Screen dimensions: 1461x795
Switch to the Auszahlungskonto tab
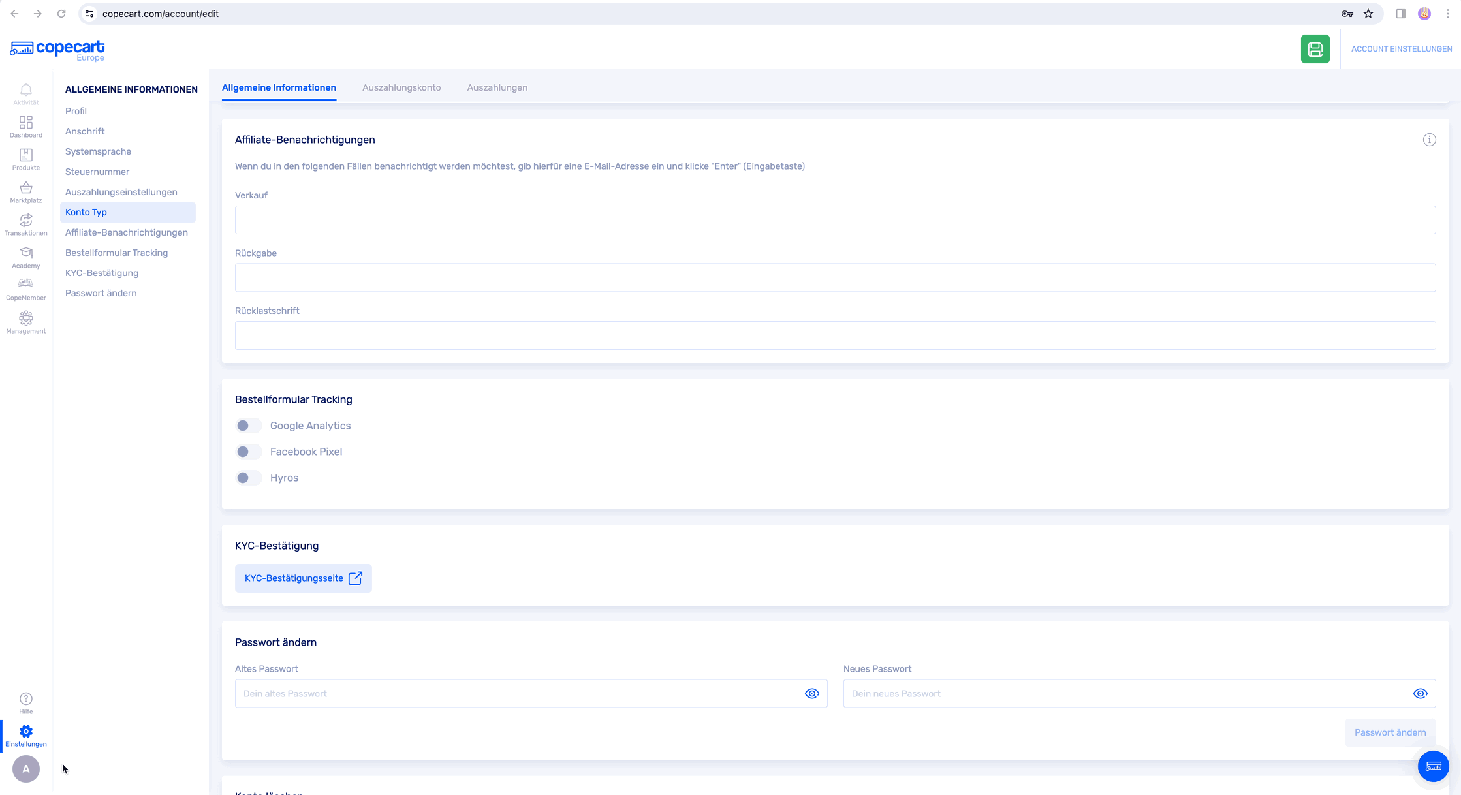[x=401, y=87]
